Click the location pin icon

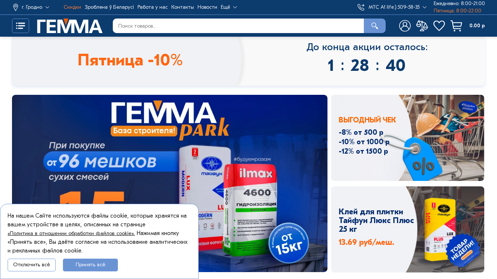pyautogui.click(x=16, y=7)
